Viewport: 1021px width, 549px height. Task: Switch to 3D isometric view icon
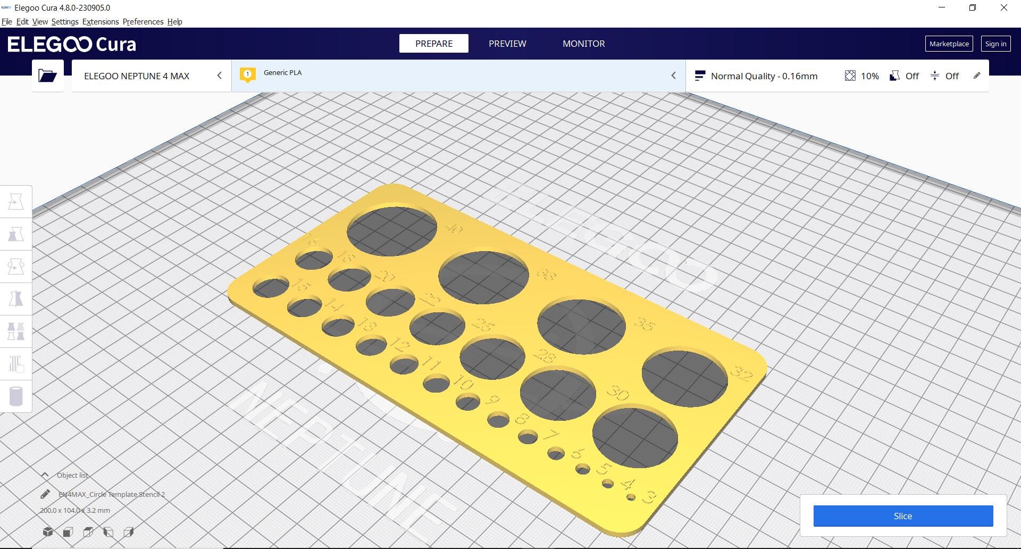[48, 531]
